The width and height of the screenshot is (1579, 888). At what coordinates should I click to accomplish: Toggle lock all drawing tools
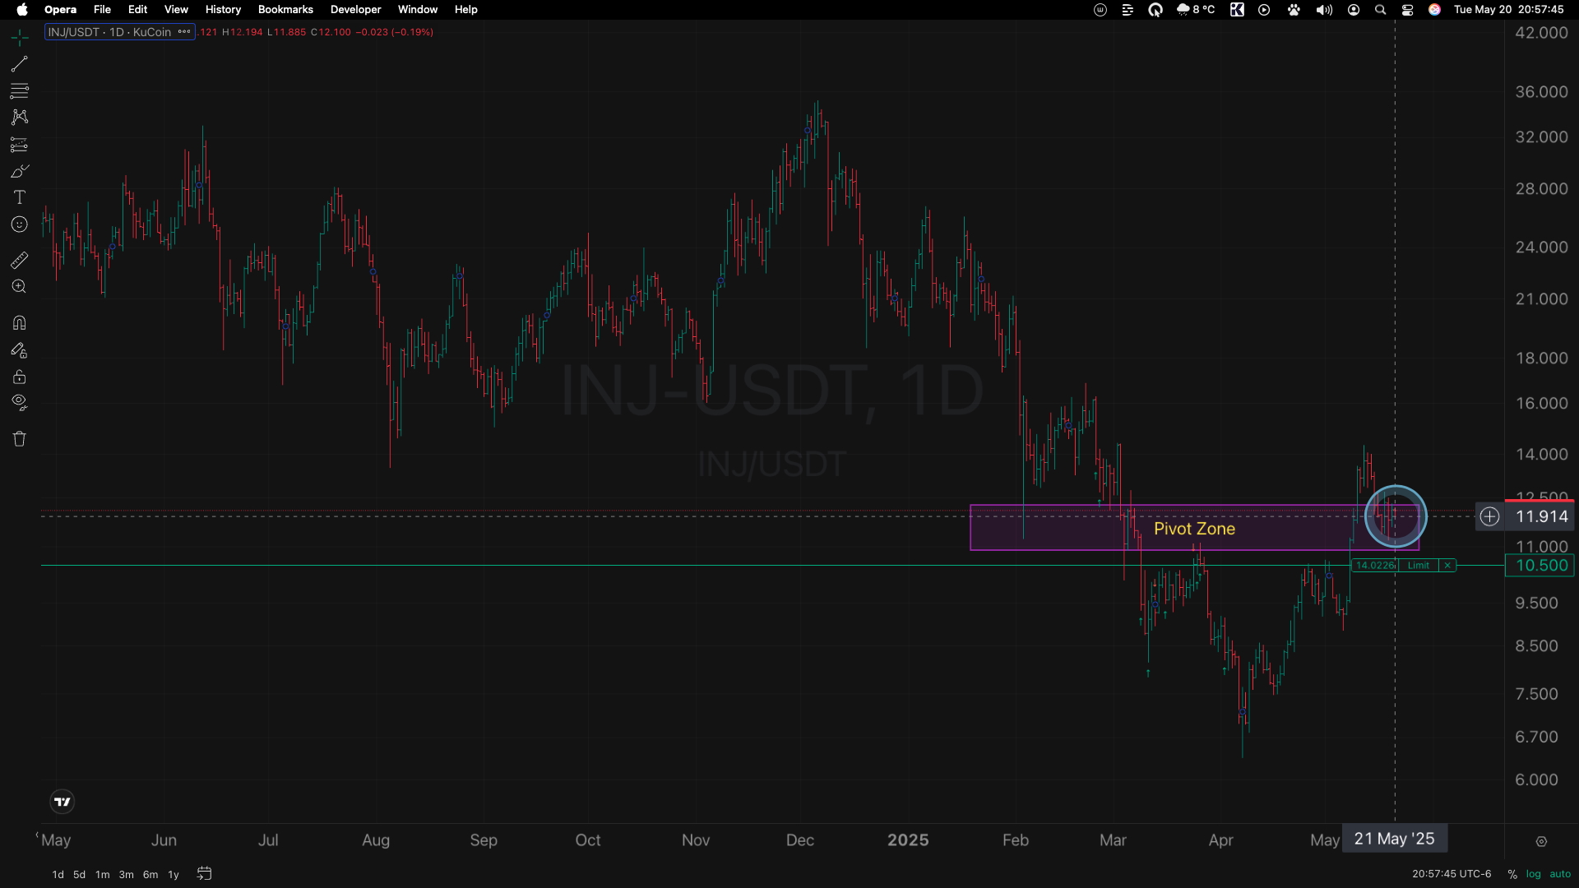19,377
